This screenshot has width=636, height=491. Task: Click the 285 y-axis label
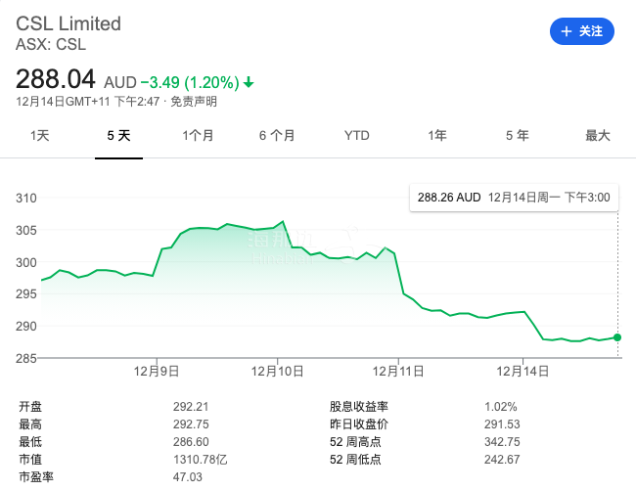(26, 358)
